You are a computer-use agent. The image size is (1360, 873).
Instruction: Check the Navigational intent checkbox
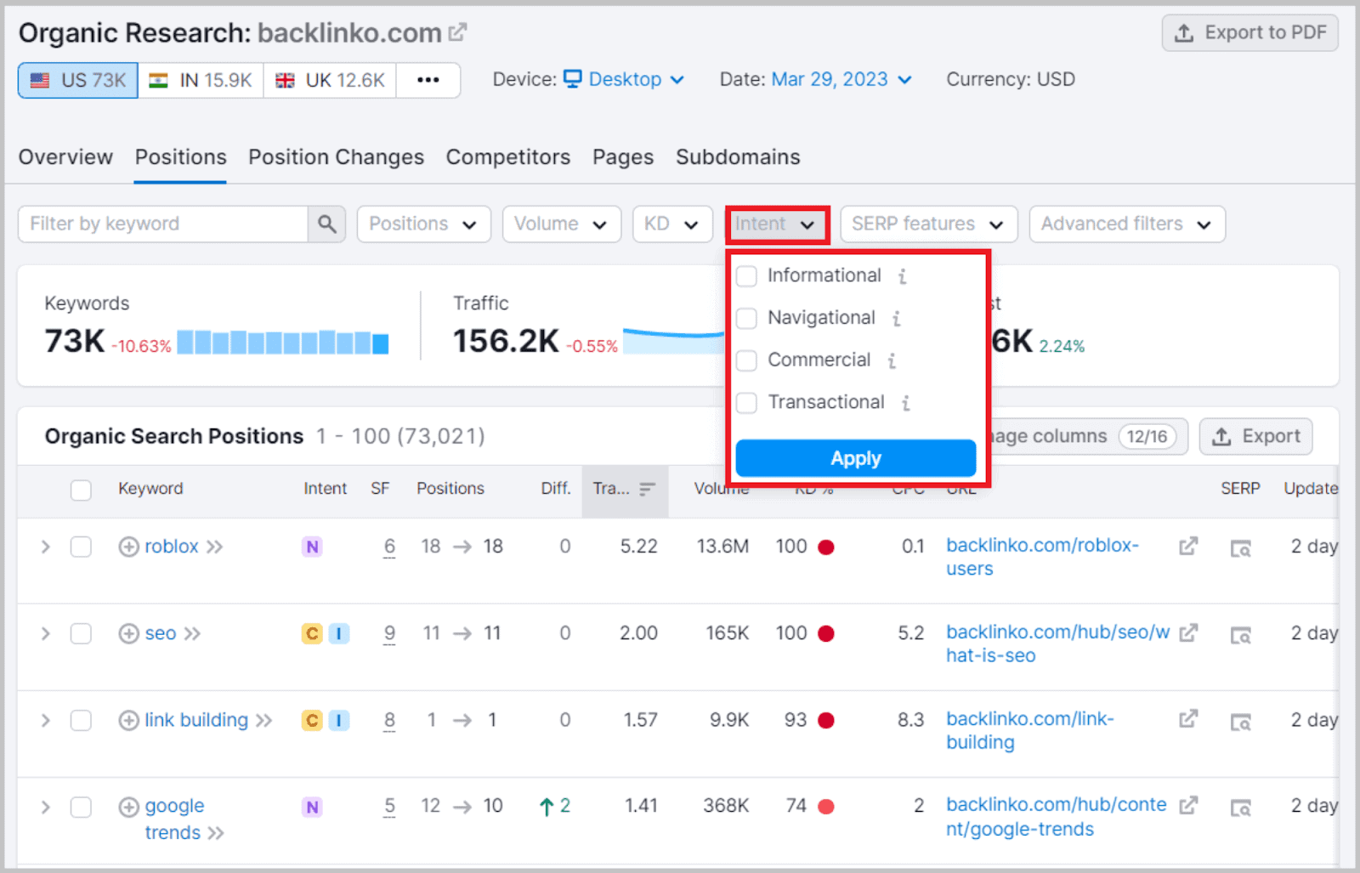tap(746, 319)
